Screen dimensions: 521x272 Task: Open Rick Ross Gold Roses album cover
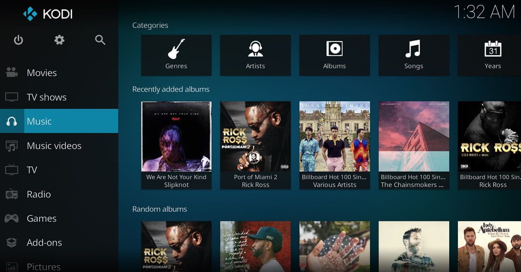coord(490,136)
